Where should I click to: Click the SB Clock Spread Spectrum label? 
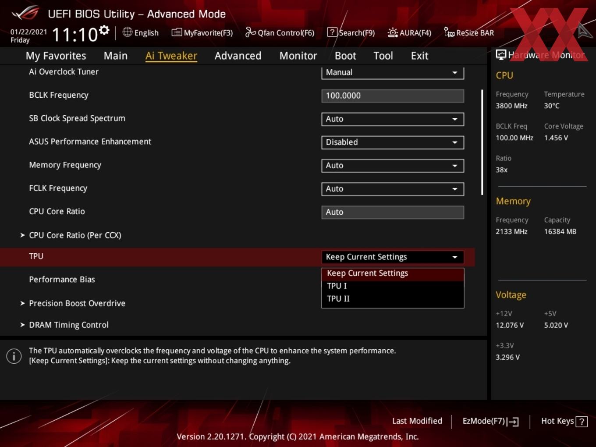click(77, 118)
